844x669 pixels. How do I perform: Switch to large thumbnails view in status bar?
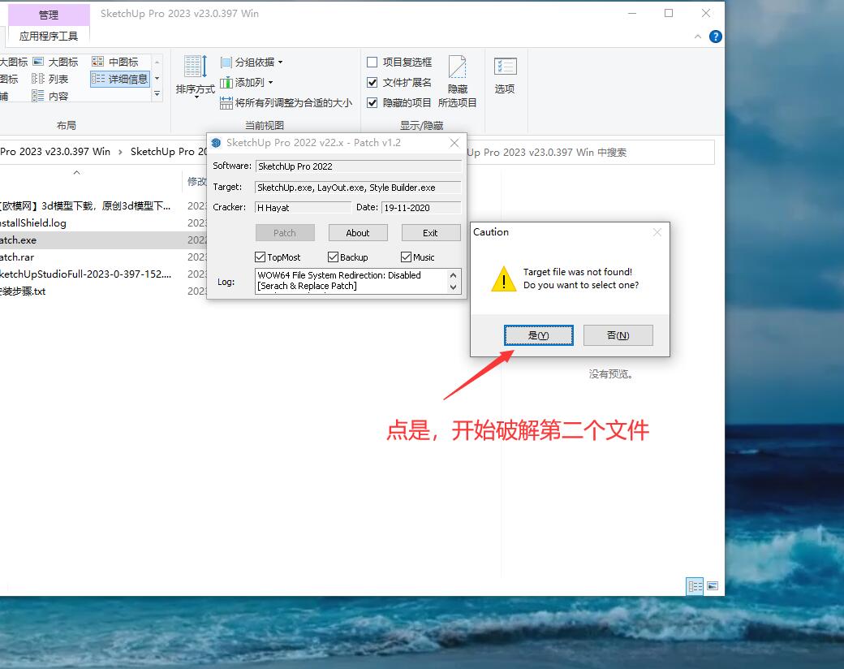tap(713, 586)
